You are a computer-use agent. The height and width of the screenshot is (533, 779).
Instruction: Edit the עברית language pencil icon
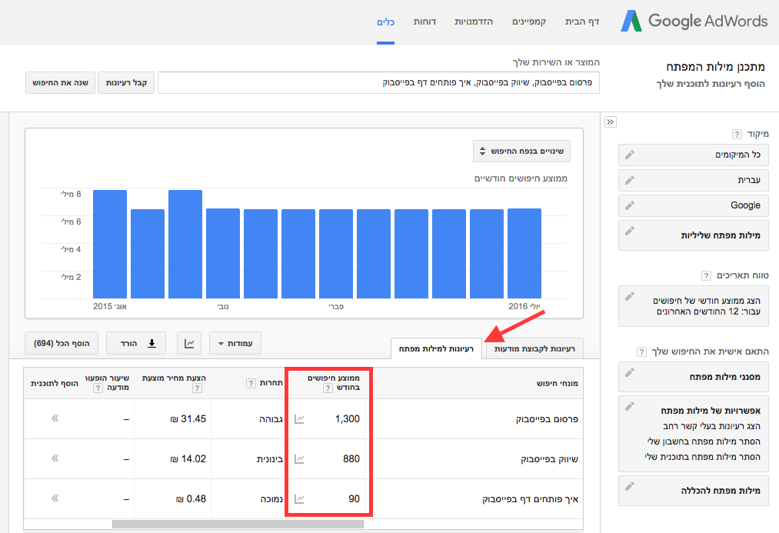click(630, 180)
